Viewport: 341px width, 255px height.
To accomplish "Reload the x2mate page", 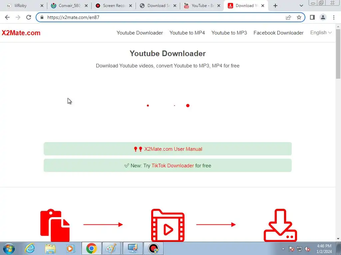I will click(x=29, y=17).
